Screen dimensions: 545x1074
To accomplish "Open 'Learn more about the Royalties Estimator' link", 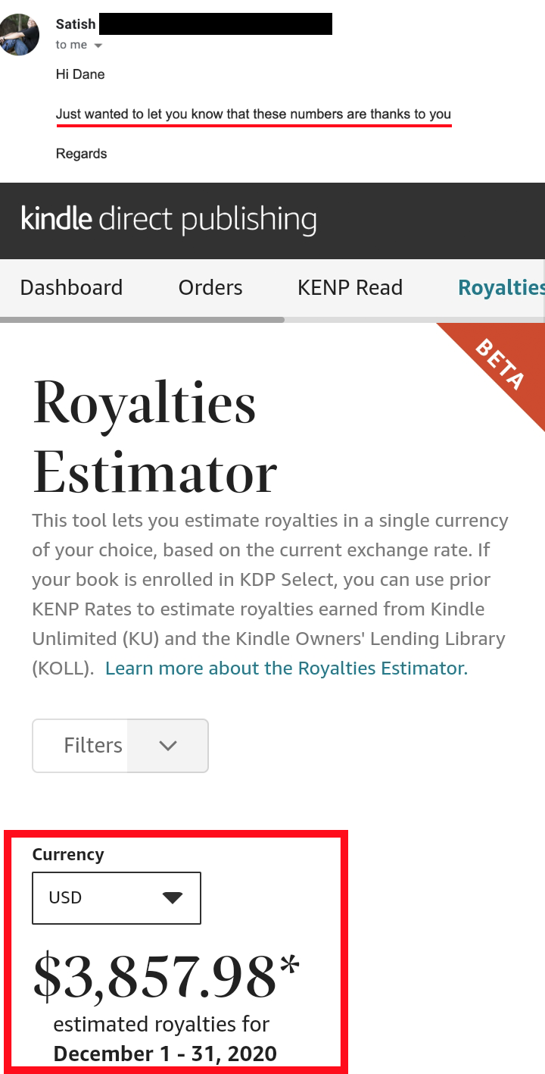I will pos(286,668).
